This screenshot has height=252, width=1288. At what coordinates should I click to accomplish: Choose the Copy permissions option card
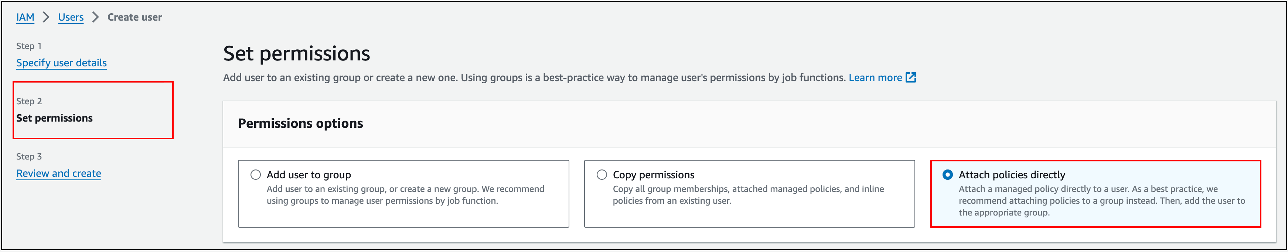pyautogui.click(x=750, y=194)
